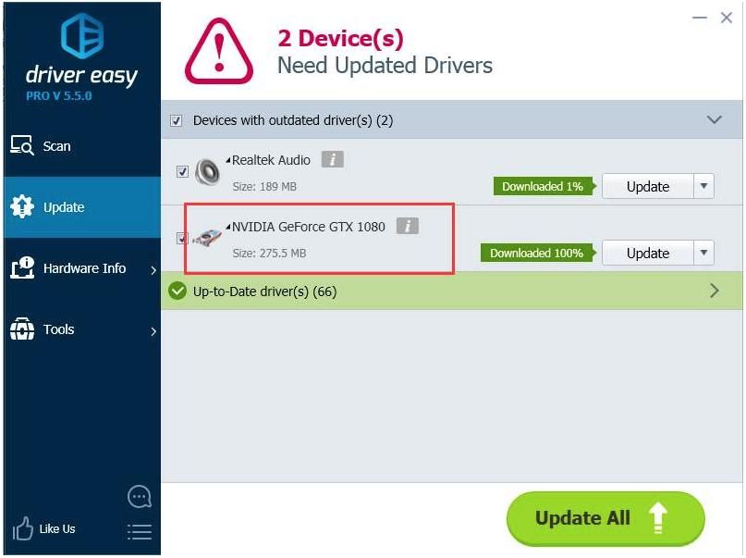Click the Like Us thumbs-up icon

(22, 528)
